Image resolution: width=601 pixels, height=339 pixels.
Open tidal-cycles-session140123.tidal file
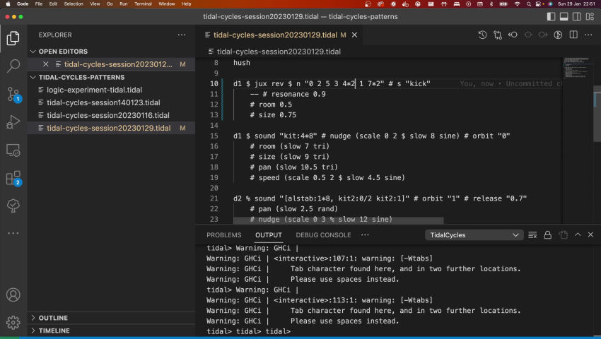click(x=111, y=102)
